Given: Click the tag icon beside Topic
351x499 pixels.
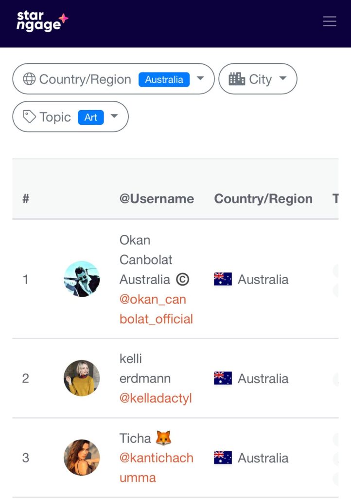Looking at the screenshot, I should click(29, 117).
